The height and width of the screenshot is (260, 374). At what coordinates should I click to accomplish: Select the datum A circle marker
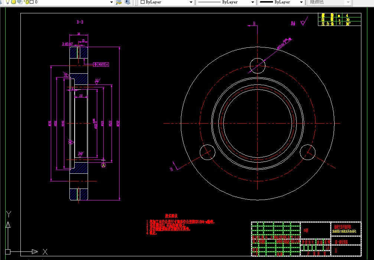103,165
